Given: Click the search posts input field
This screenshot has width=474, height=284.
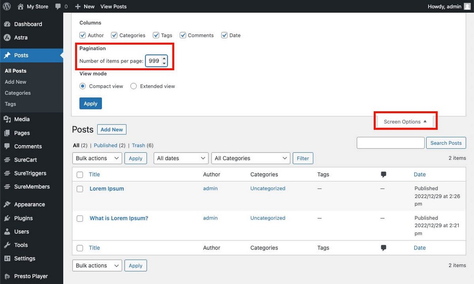Looking at the screenshot, I should point(391,143).
